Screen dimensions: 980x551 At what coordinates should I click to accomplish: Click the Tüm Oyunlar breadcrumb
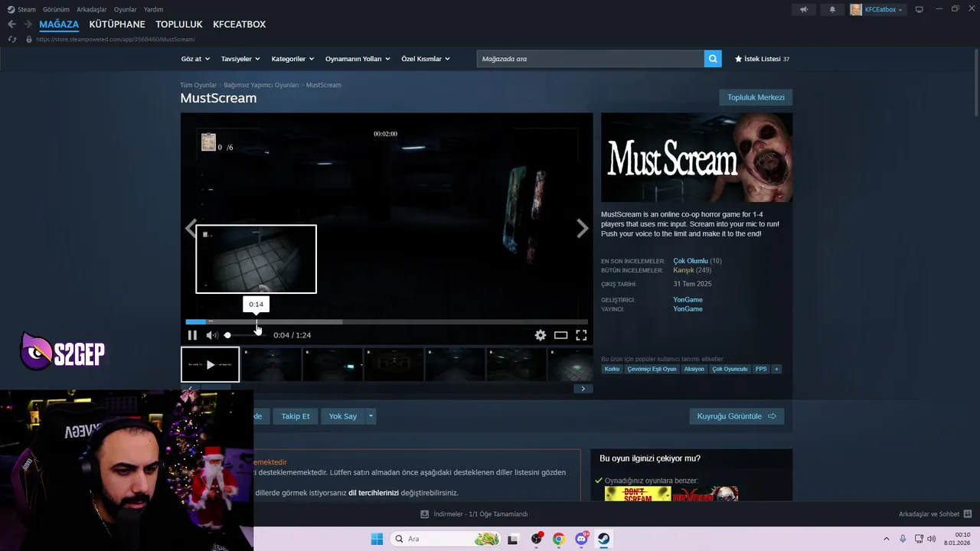click(x=198, y=85)
